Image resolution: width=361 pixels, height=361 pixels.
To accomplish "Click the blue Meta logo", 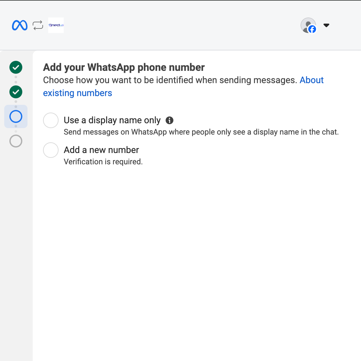I will click(x=19, y=25).
